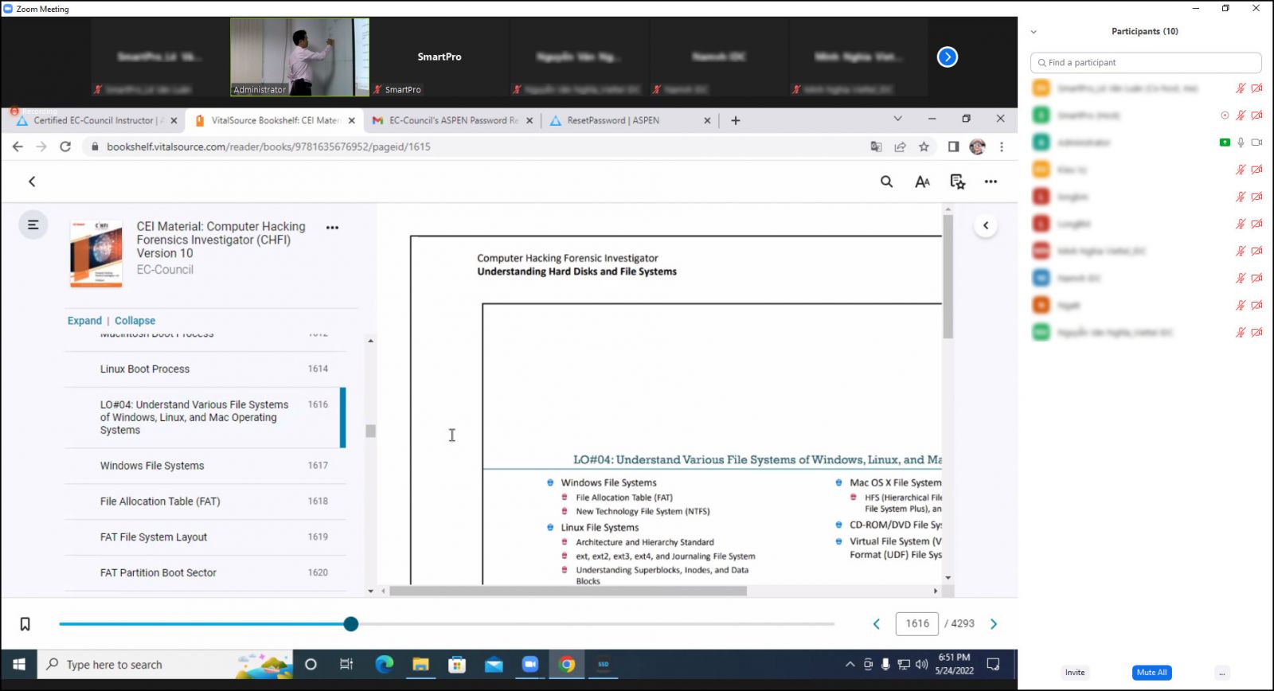1274x691 pixels.
Task: Toggle Chrome side panel icon
Action: (x=953, y=146)
